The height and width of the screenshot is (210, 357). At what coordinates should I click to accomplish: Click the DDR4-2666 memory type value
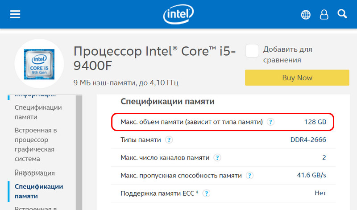(308, 140)
